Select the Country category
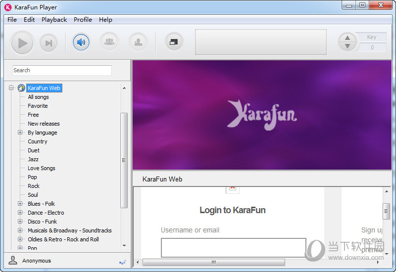396x272 pixels. coord(38,141)
